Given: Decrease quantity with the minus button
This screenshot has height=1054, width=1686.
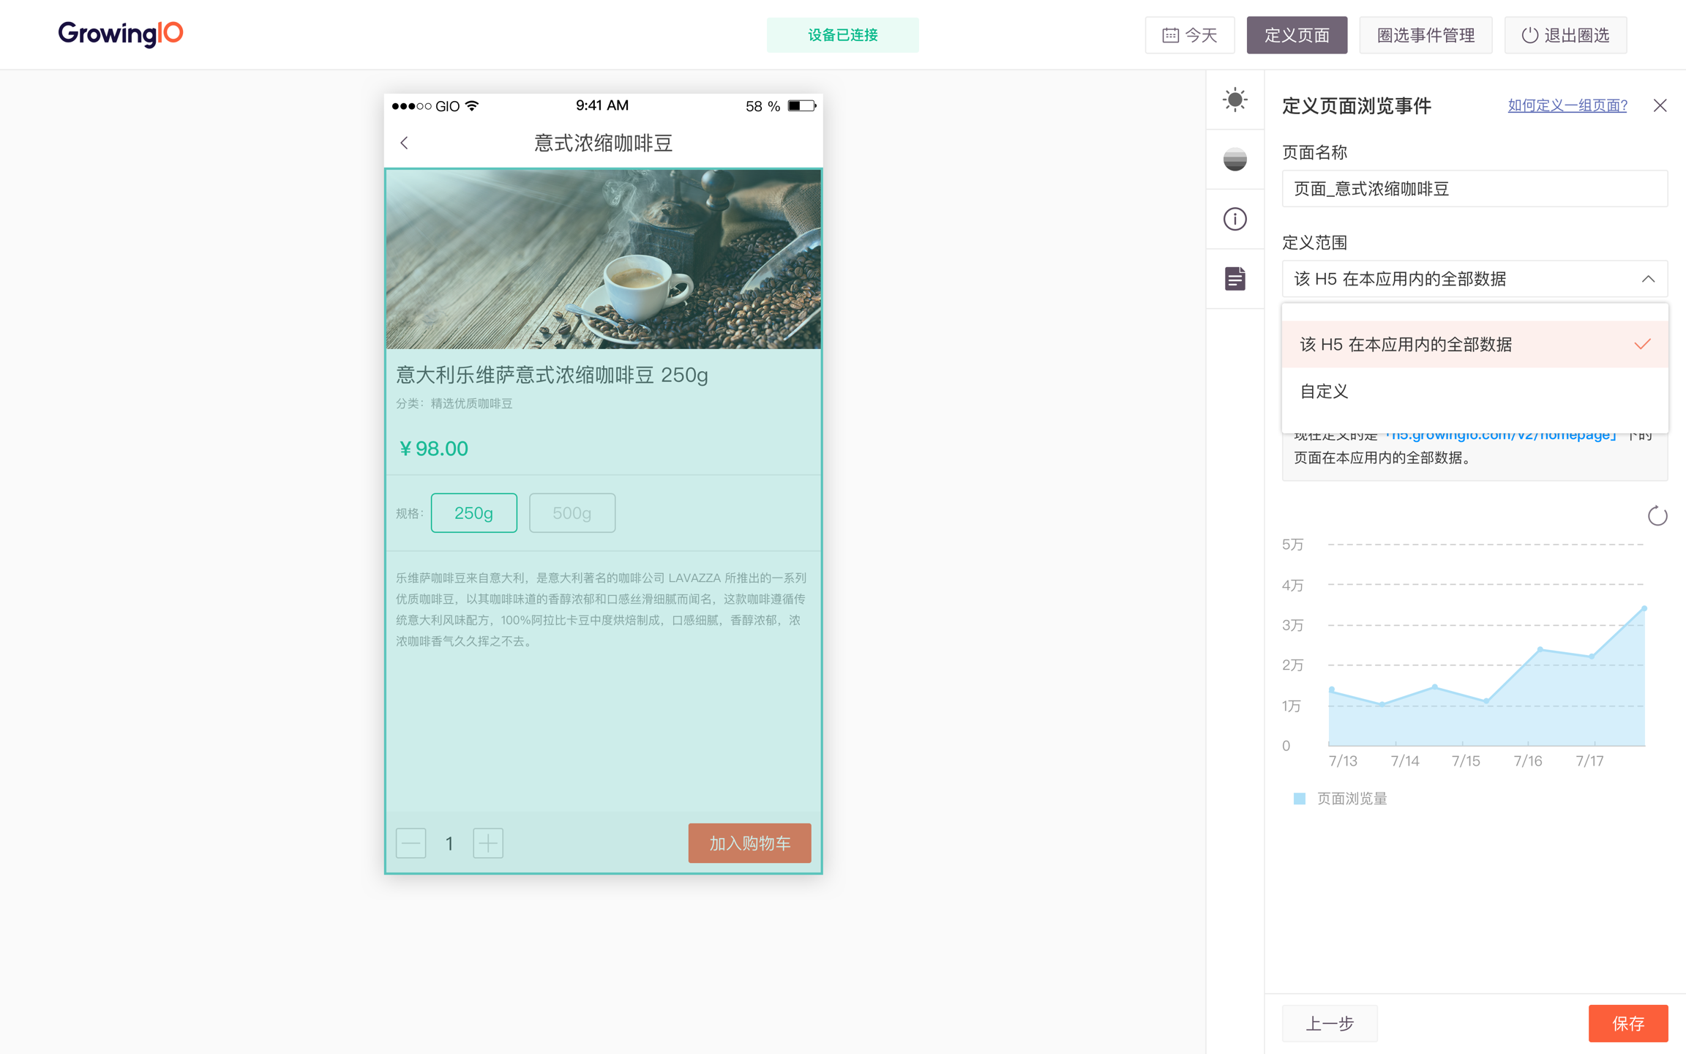Looking at the screenshot, I should (x=411, y=843).
